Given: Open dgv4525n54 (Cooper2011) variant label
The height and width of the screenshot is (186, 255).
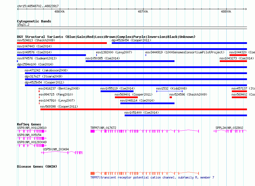Looking at the screenshot, I should 44,82.
